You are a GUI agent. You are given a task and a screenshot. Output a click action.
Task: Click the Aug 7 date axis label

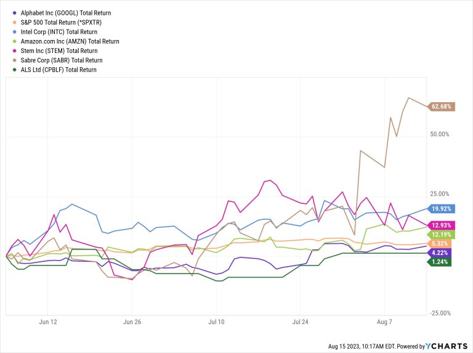[384, 322]
